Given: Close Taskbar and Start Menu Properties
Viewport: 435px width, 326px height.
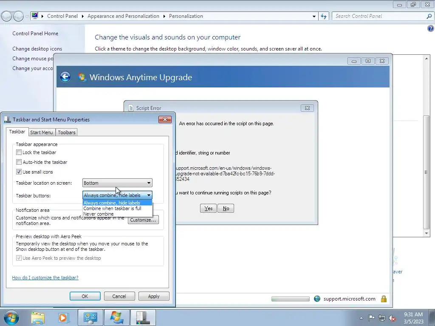Looking at the screenshot, I should [165, 119].
